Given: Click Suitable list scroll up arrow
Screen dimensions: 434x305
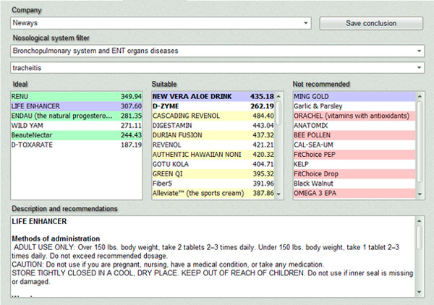Looking at the screenshot, I should [x=278, y=96].
